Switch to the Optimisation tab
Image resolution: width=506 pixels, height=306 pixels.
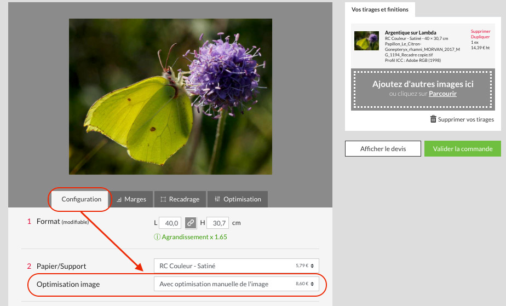pyautogui.click(x=238, y=199)
